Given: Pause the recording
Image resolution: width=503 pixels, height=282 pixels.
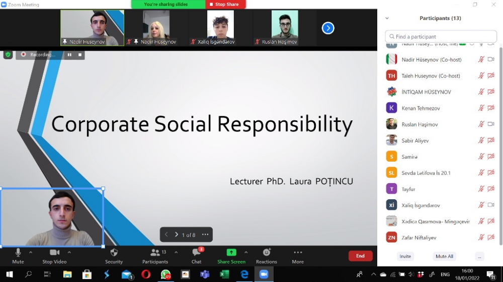Looking at the screenshot, I should click(x=69, y=55).
